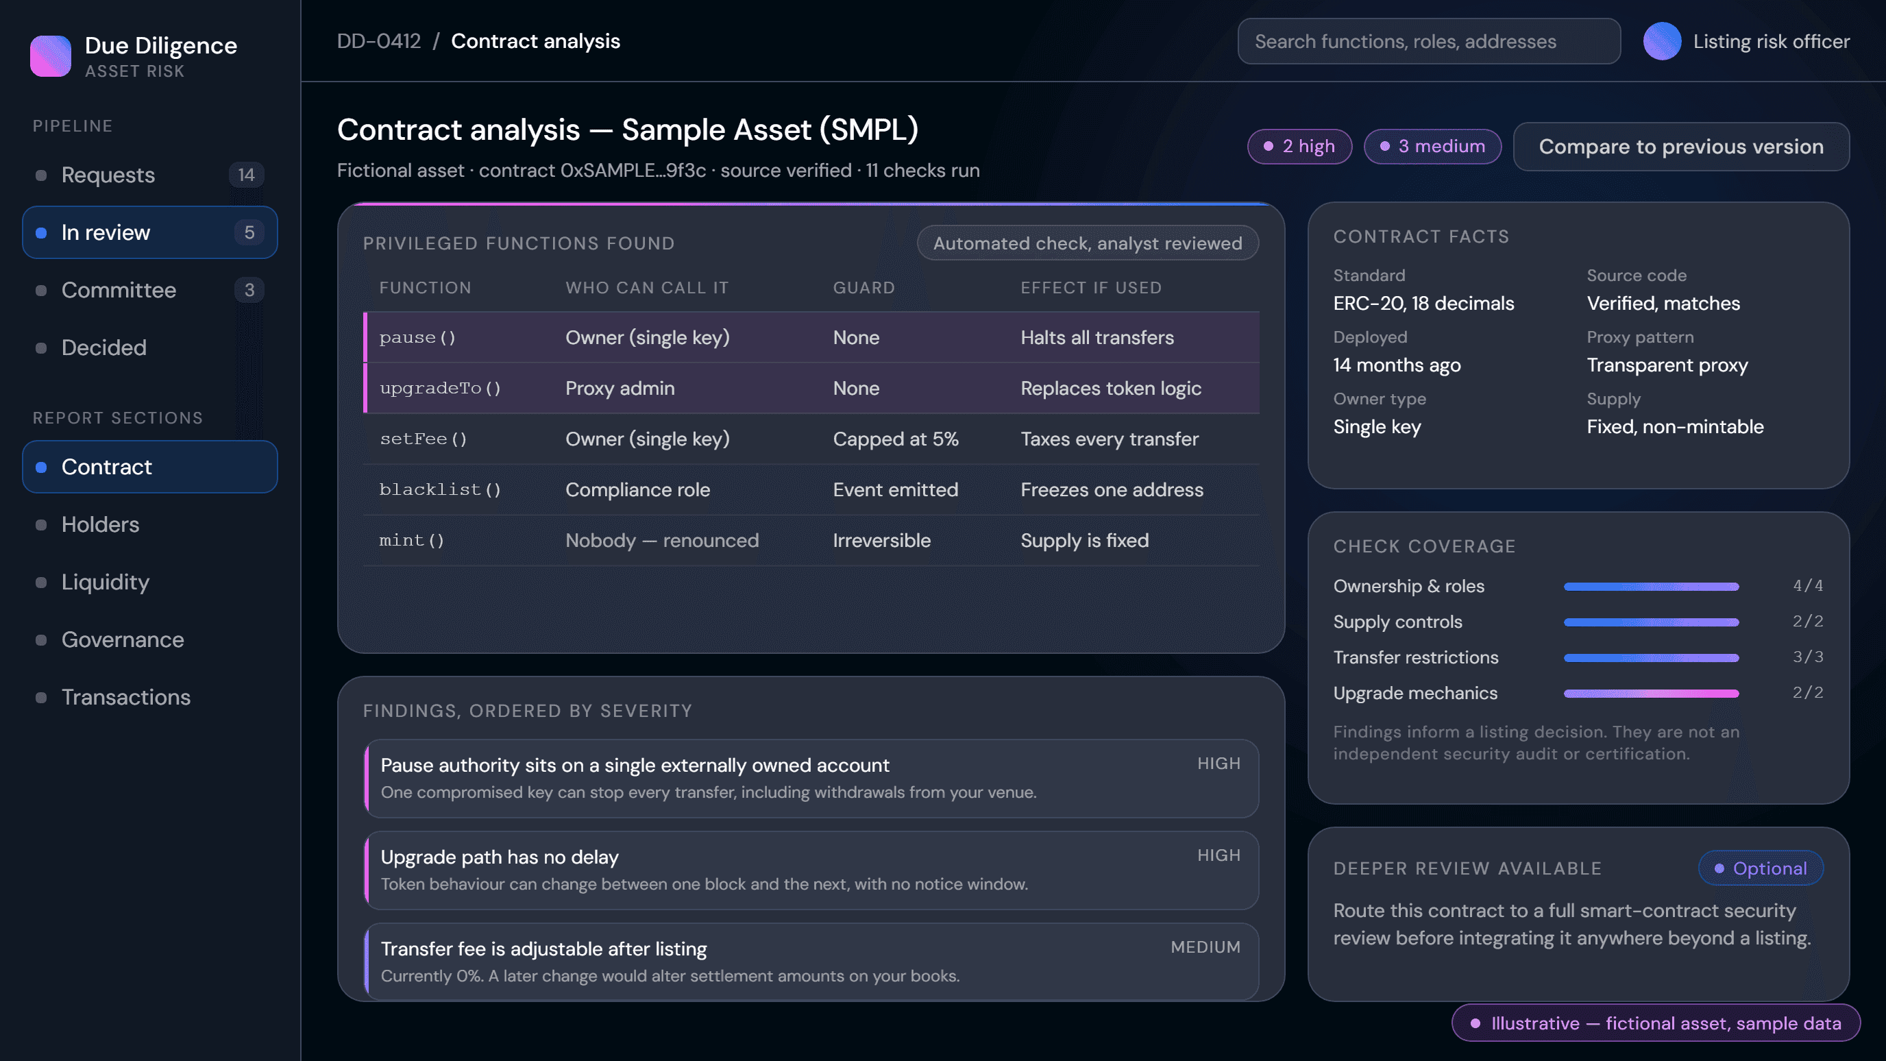
Task: Click Replaces token logic effect cell
Action: 1111,388
